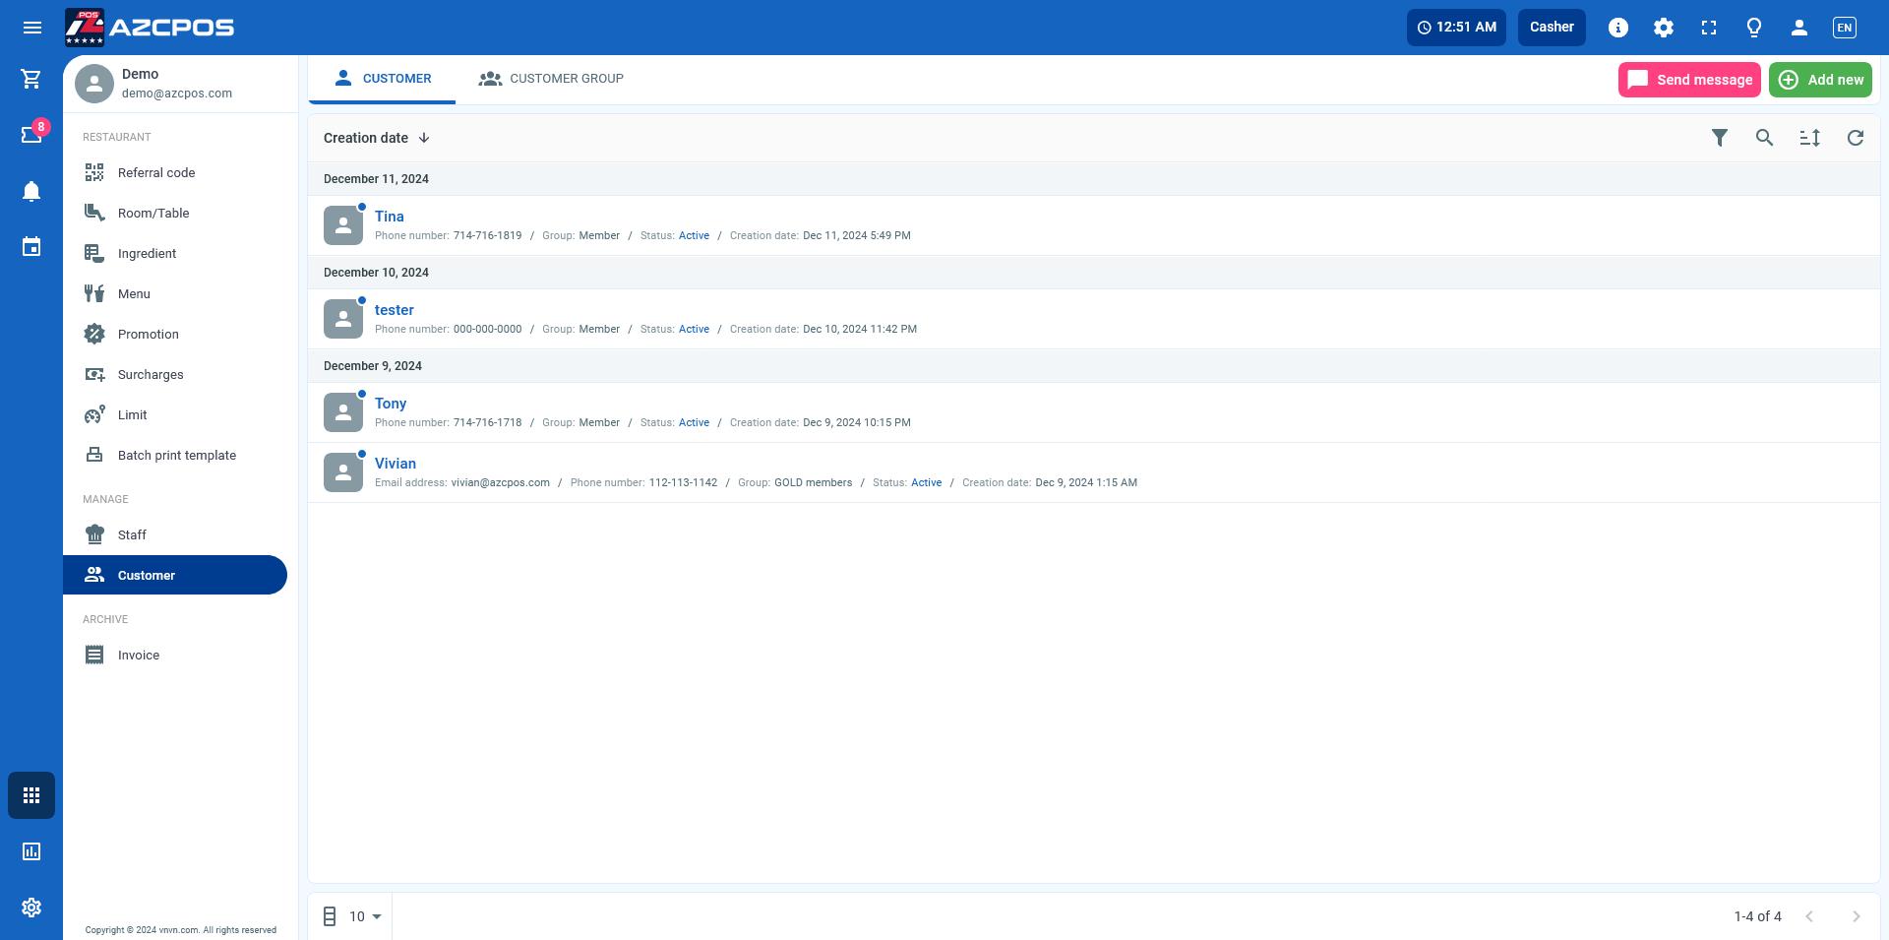Open the tickets icon with badge 8

[x=31, y=134]
